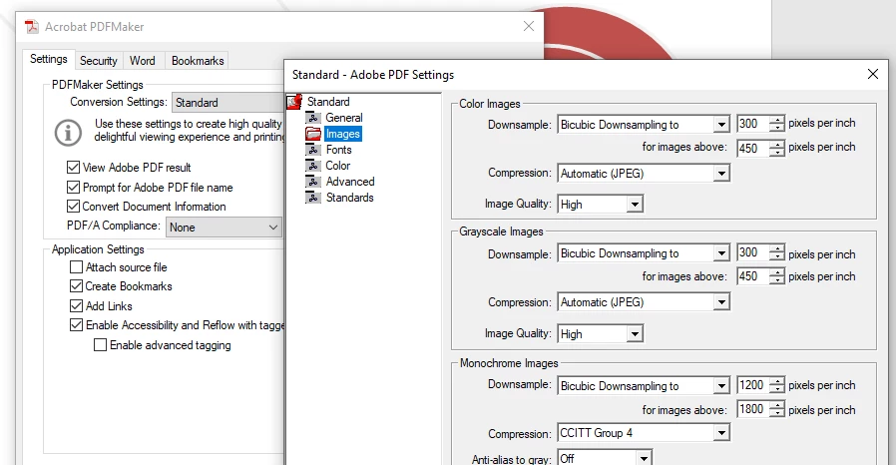Click the Standards tree item icon
Viewport: 896px width, 465px height.
coord(313,198)
